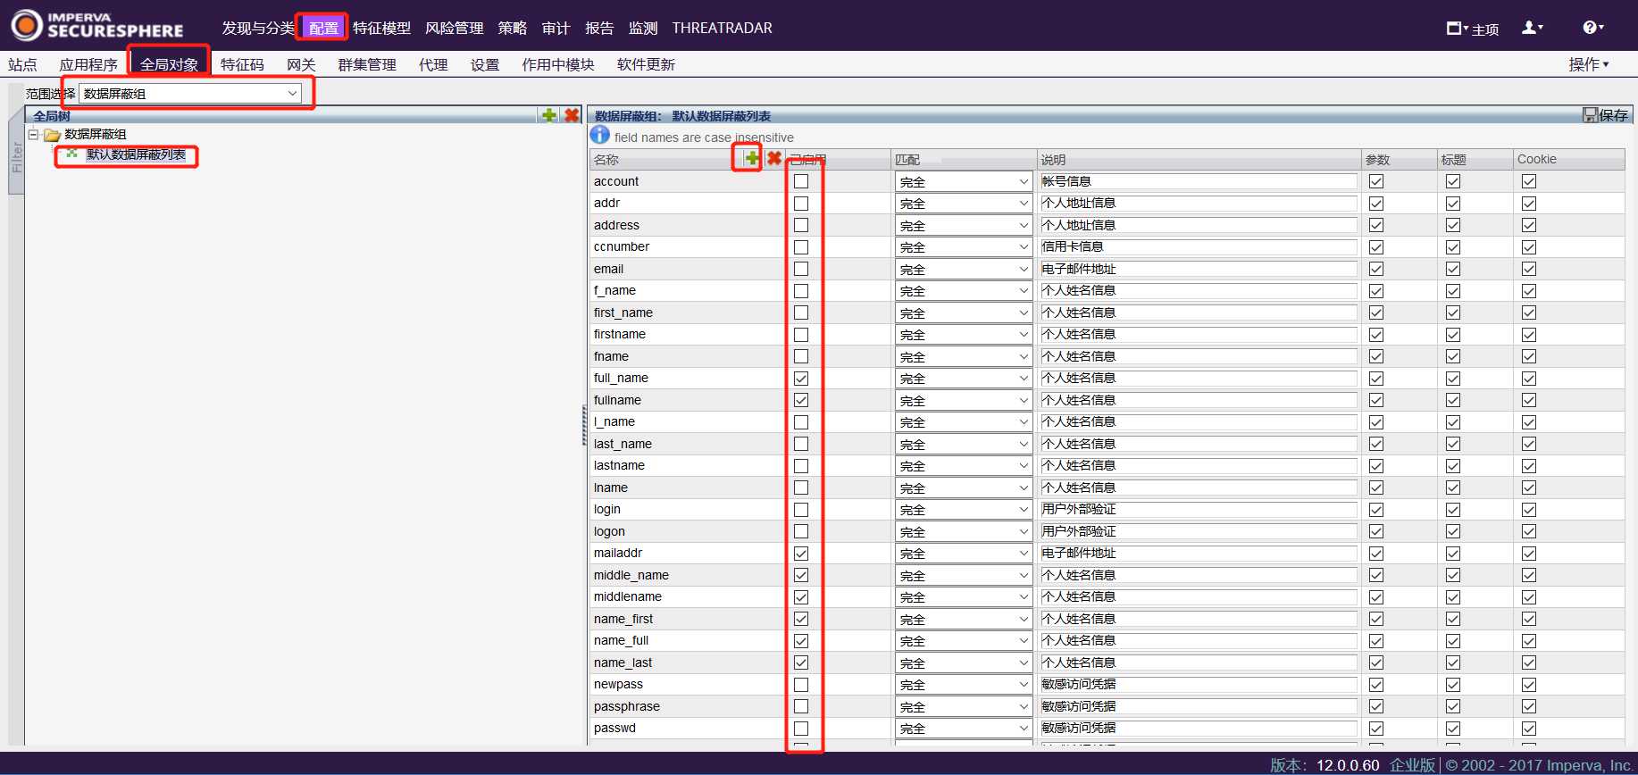This screenshot has height=775, width=1638.
Task: Select the middle_name field name cell
Action: [x=686, y=575]
